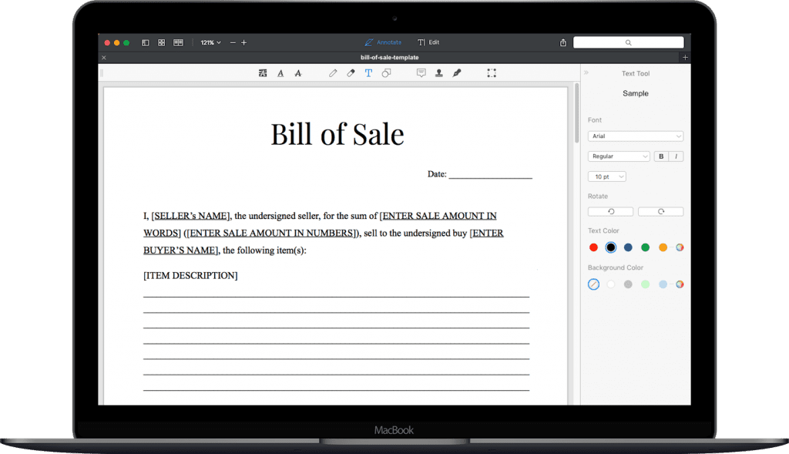This screenshot has width=789, height=454.
Task: Close the bill-of-sale-template tab
Action: pos(104,57)
